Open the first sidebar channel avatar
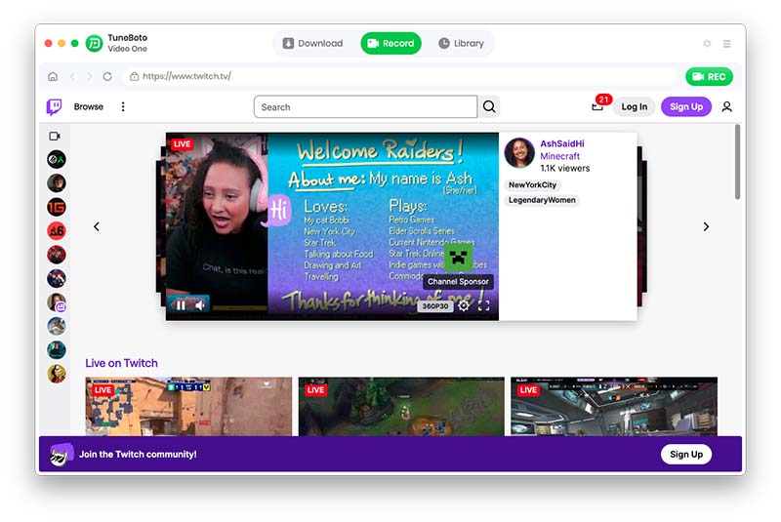 coord(57,159)
